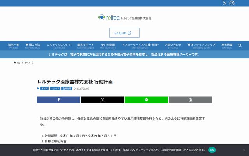This screenshot has height=156, width=249.
Task: Select the ニュース category tag
Action: pyautogui.click(x=55, y=89)
